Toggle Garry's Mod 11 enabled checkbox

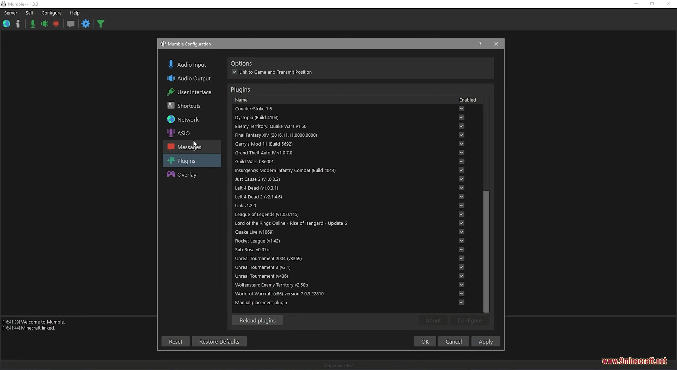[462, 144]
